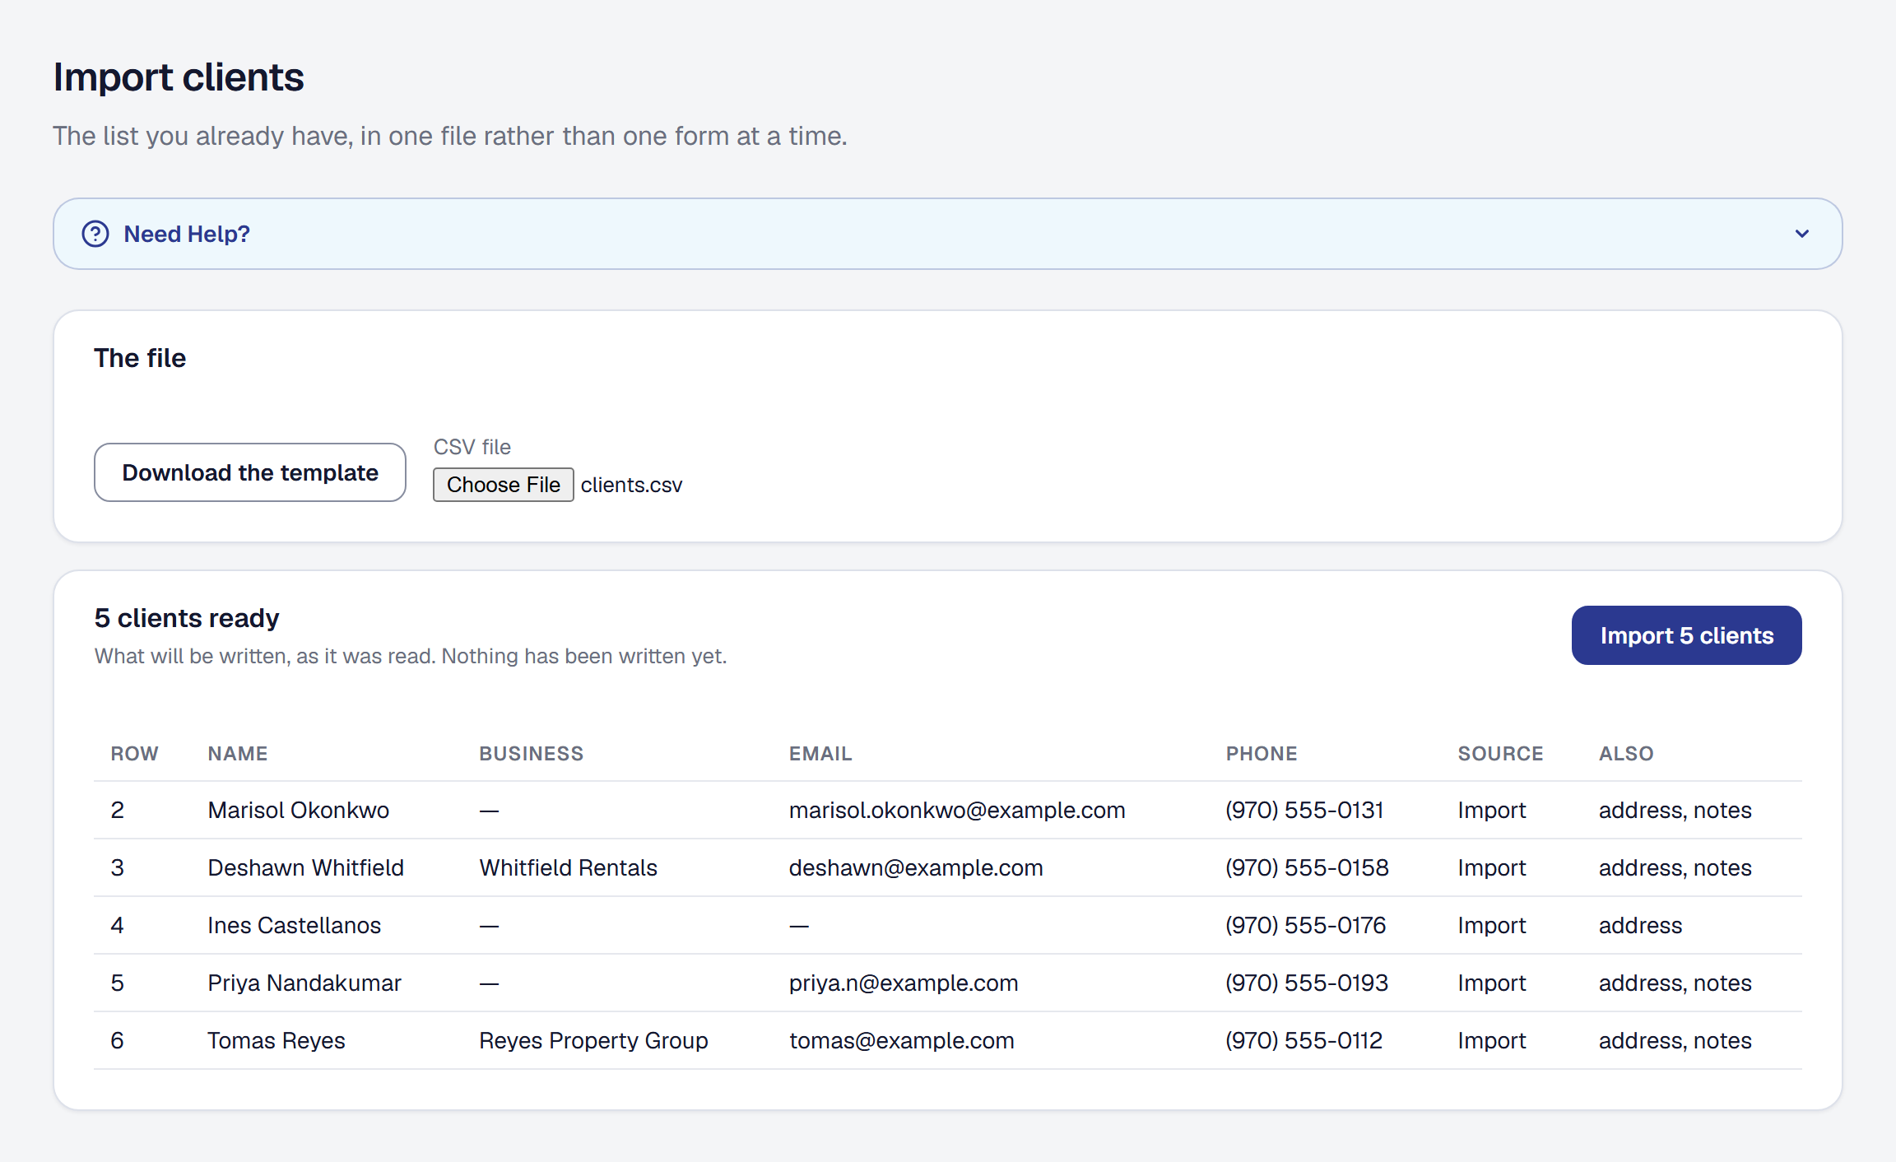Click Ines Castellanos's address-only Also cell
The height and width of the screenshot is (1162, 1896).
pyautogui.click(x=1639, y=925)
